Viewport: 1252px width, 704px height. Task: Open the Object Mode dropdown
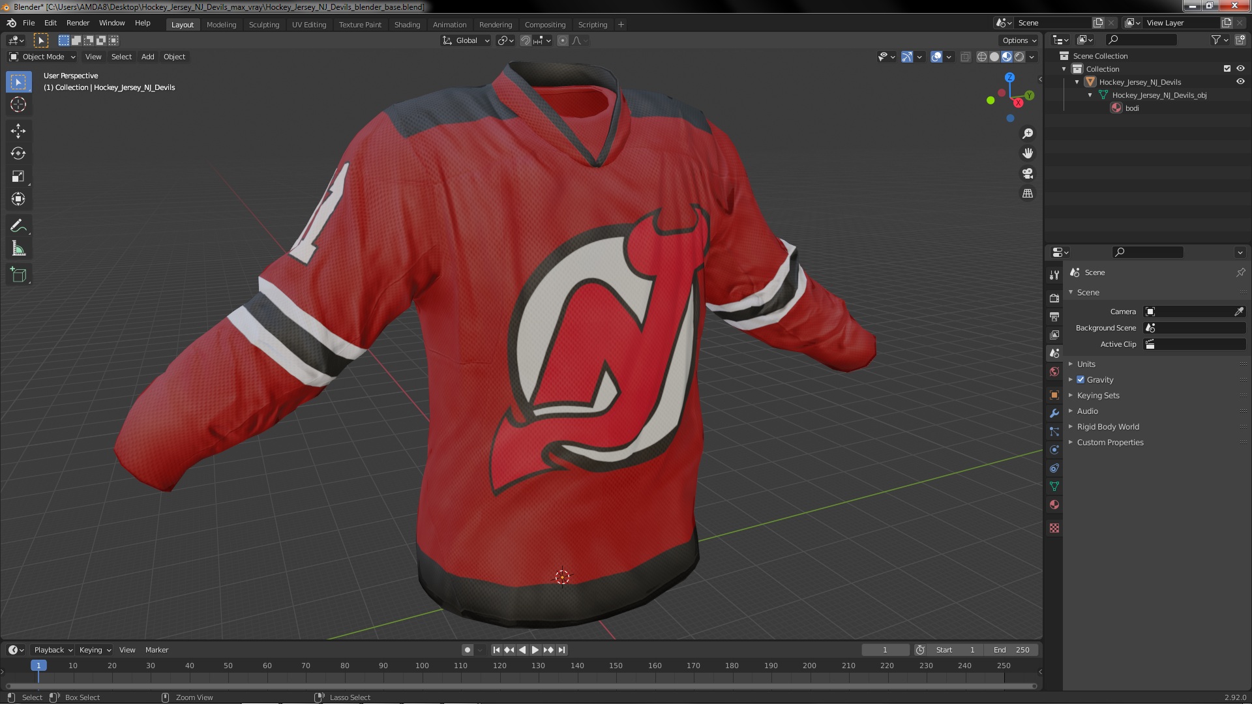pos(42,57)
